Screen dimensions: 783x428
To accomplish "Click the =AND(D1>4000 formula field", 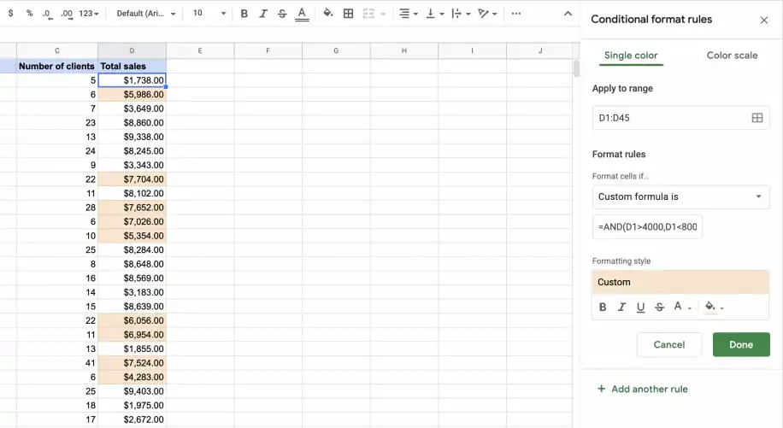I will coord(647,227).
